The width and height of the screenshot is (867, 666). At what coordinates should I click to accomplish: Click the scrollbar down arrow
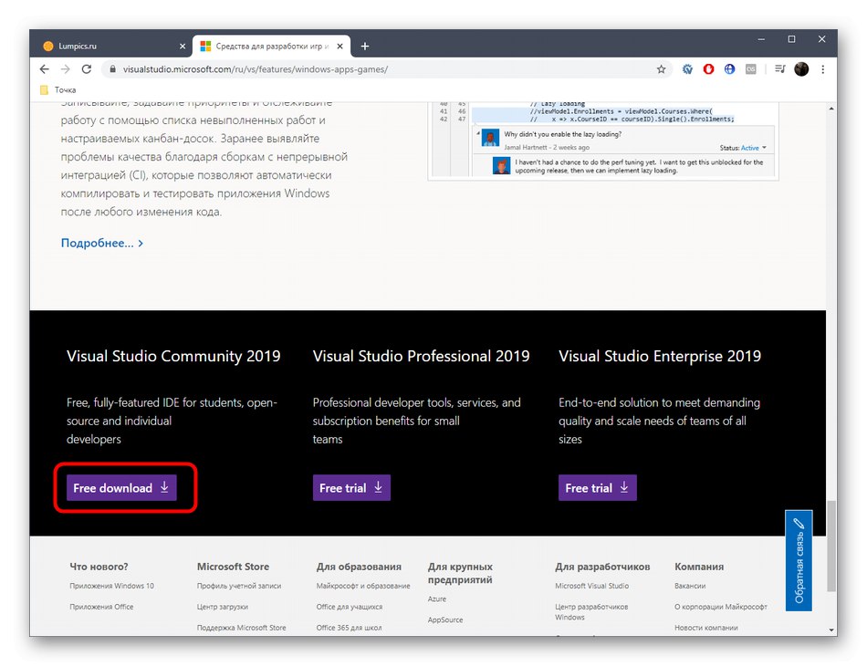coord(830,630)
